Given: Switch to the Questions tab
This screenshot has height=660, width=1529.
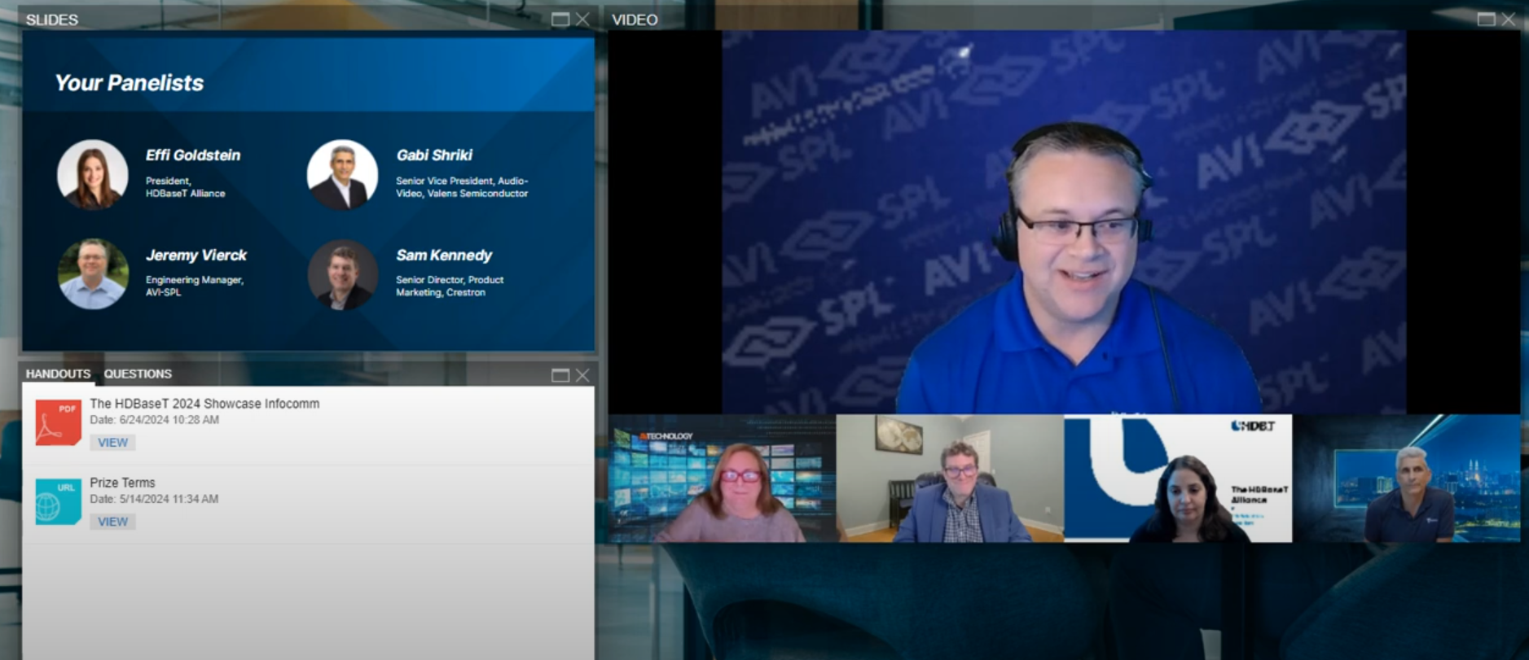Looking at the screenshot, I should [x=138, y=374].
